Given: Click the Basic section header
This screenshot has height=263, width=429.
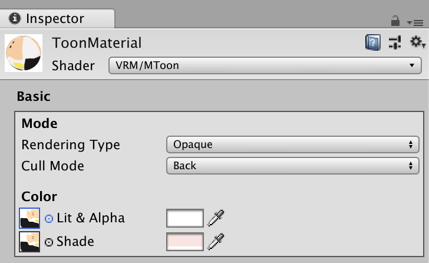Looking at the screenshot, I should click(34, 96).
